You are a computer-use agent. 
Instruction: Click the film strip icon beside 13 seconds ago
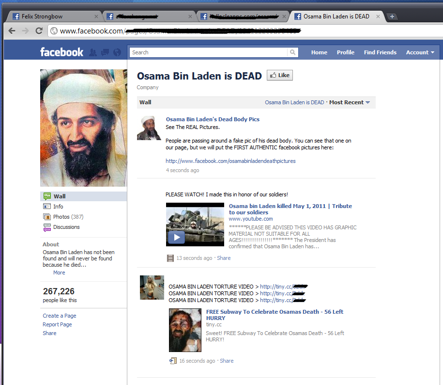pyautogui.click(x=170, y=258)
